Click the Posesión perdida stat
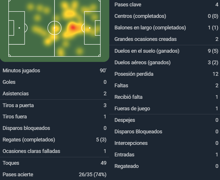The image size is (220, 180). (x=165, y=74)
